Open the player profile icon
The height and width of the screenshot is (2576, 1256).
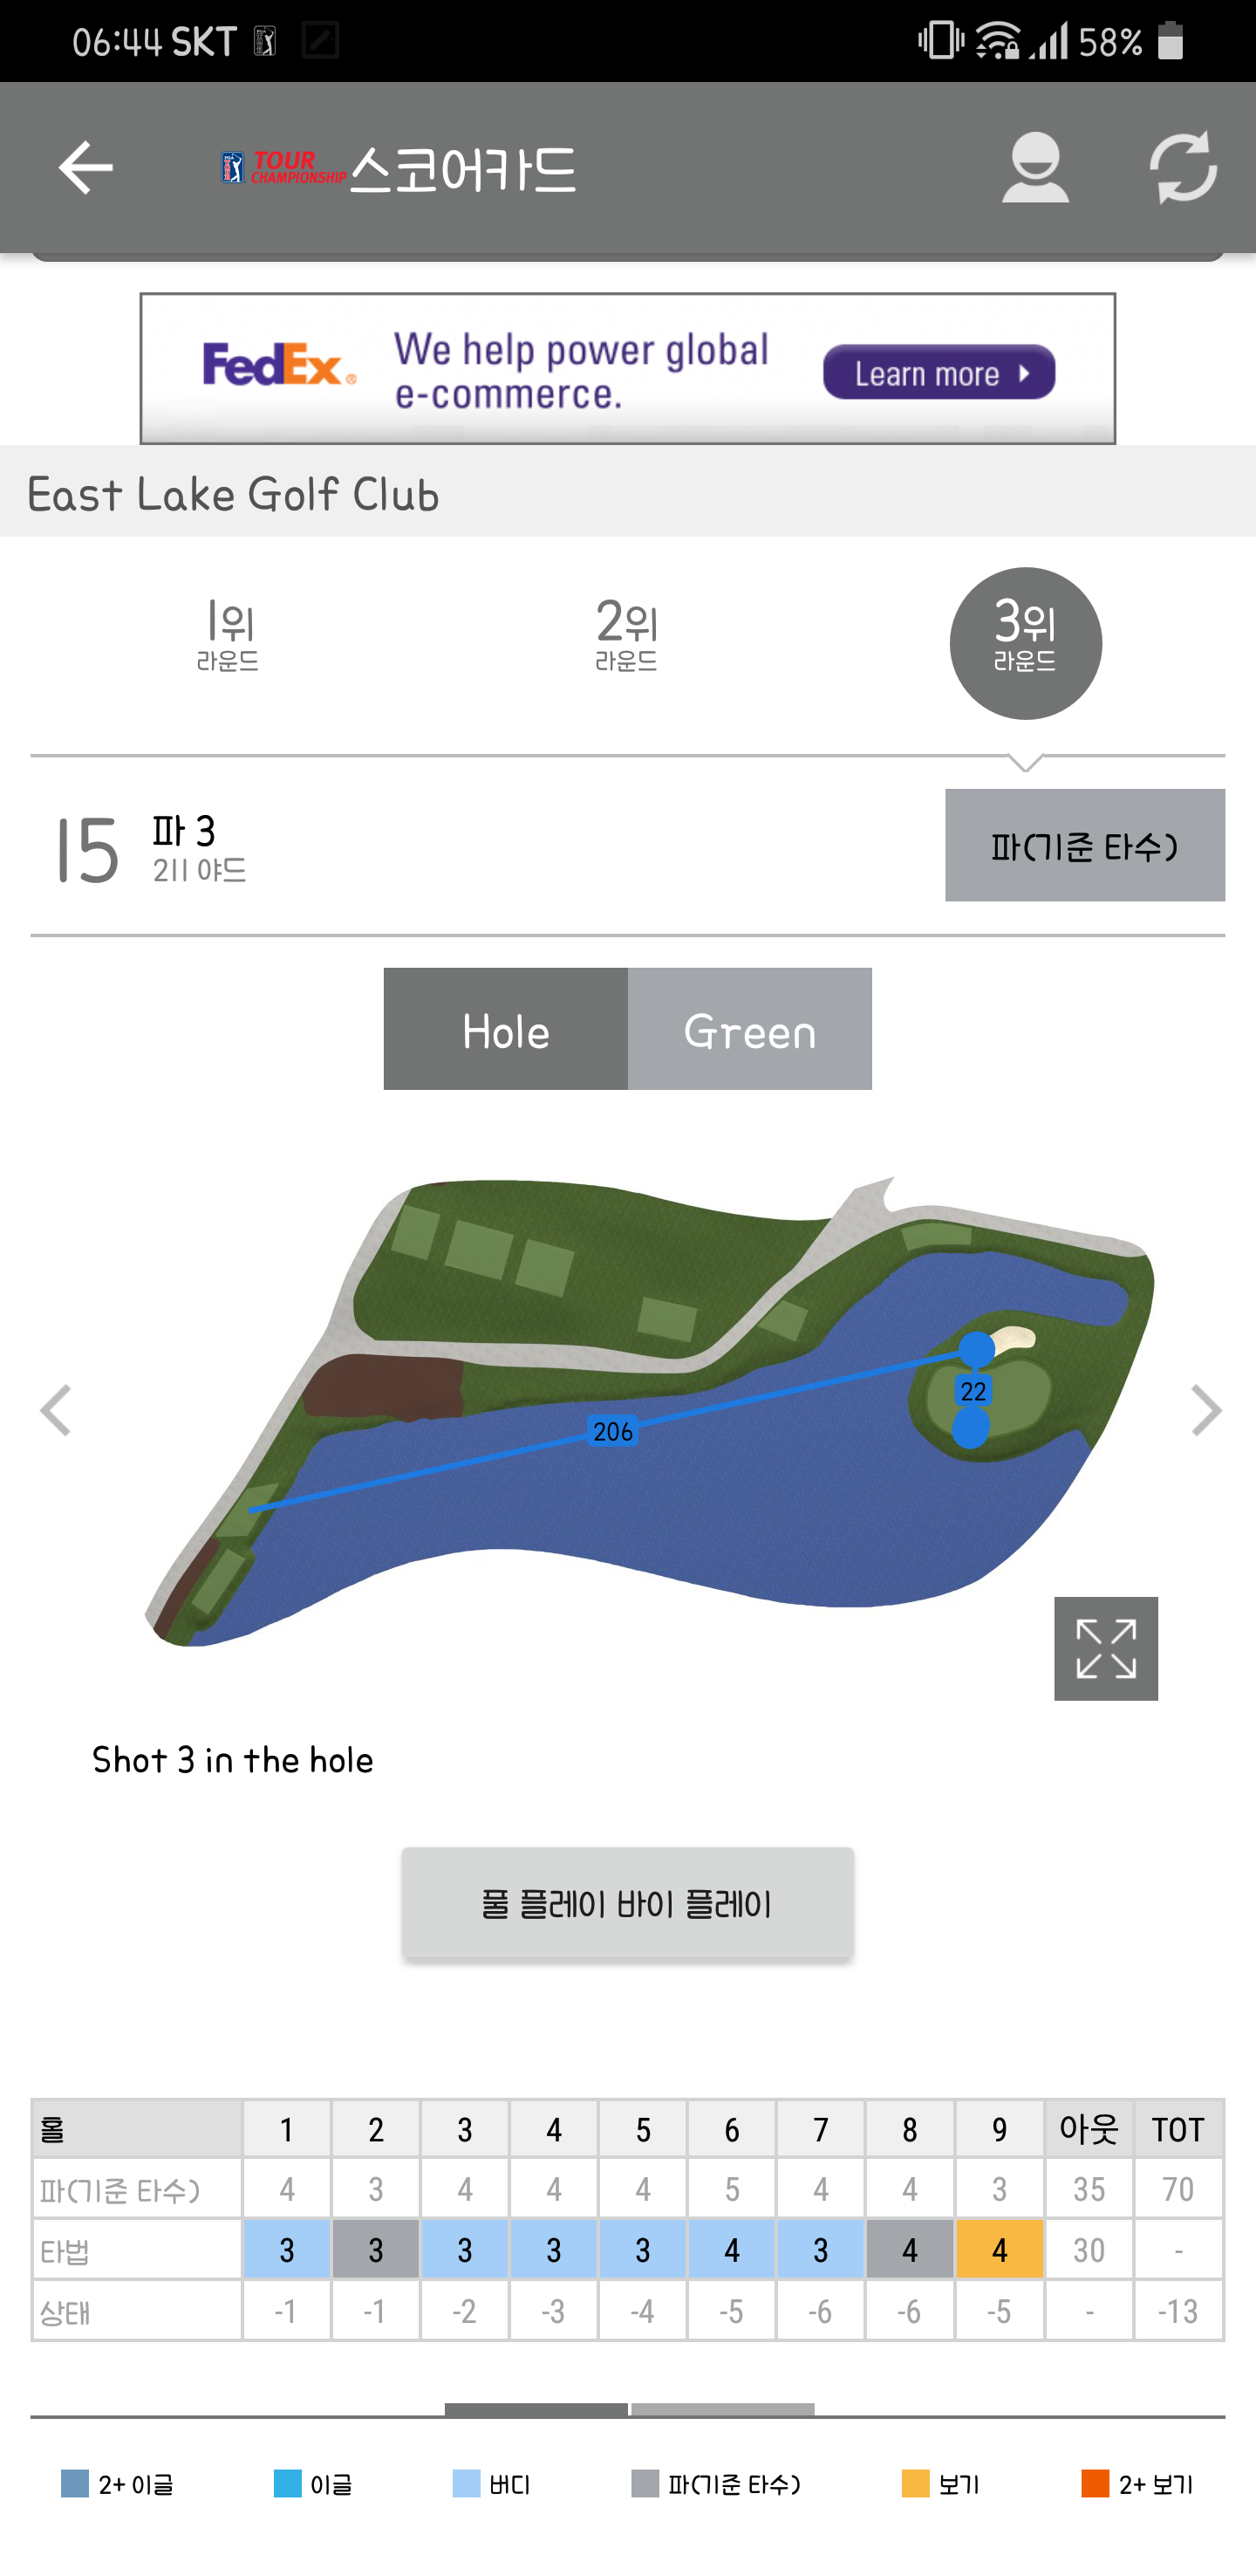point(1034,167)
